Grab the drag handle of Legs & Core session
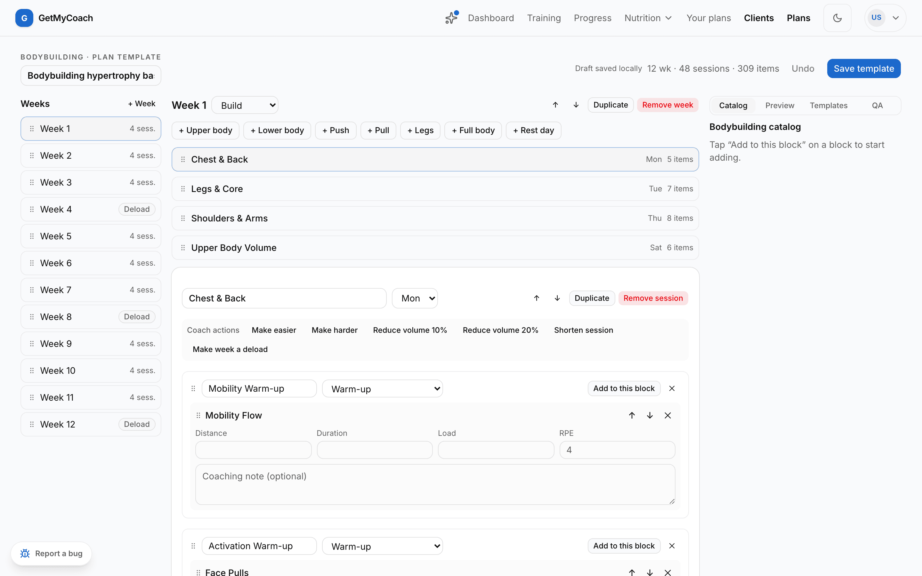This screenshot has height=576, width=922. [183, 189]
